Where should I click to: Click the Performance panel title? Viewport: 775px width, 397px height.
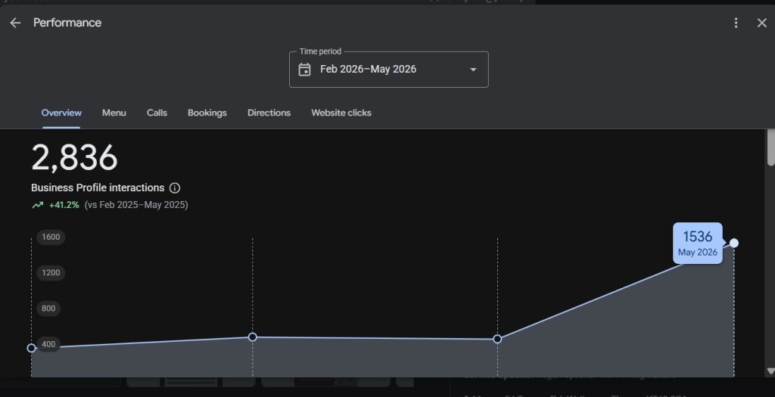[67, 23]
